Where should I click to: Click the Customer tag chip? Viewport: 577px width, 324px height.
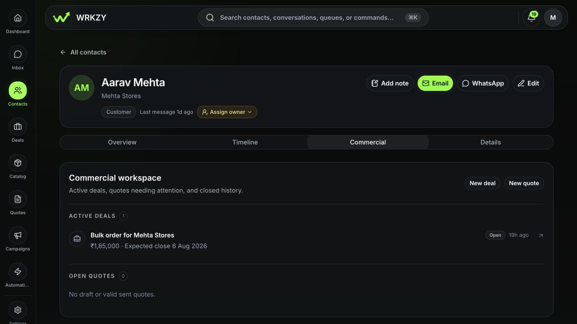coord(119,112)
